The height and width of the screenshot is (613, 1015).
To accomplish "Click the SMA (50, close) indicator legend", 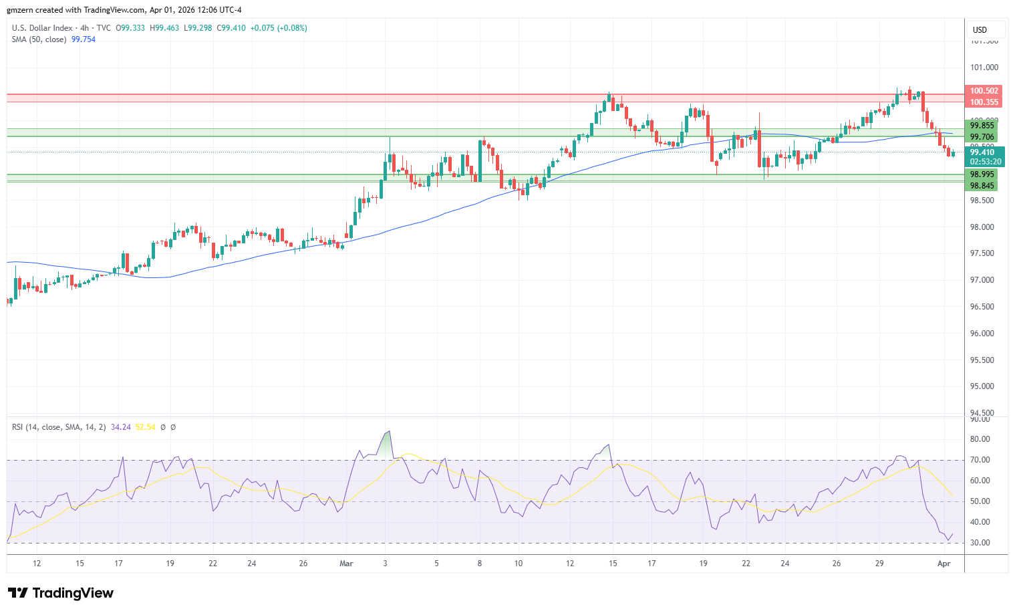I will 39,39.
